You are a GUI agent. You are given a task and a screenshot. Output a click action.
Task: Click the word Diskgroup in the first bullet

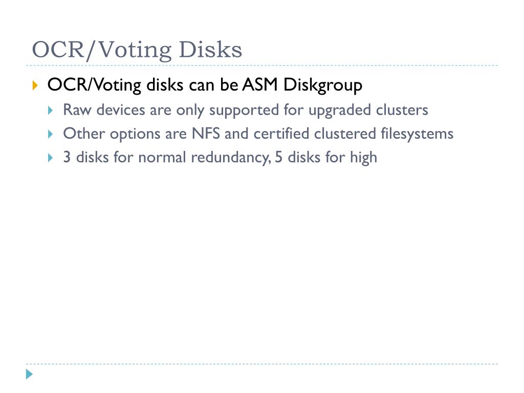pos(323,85)
